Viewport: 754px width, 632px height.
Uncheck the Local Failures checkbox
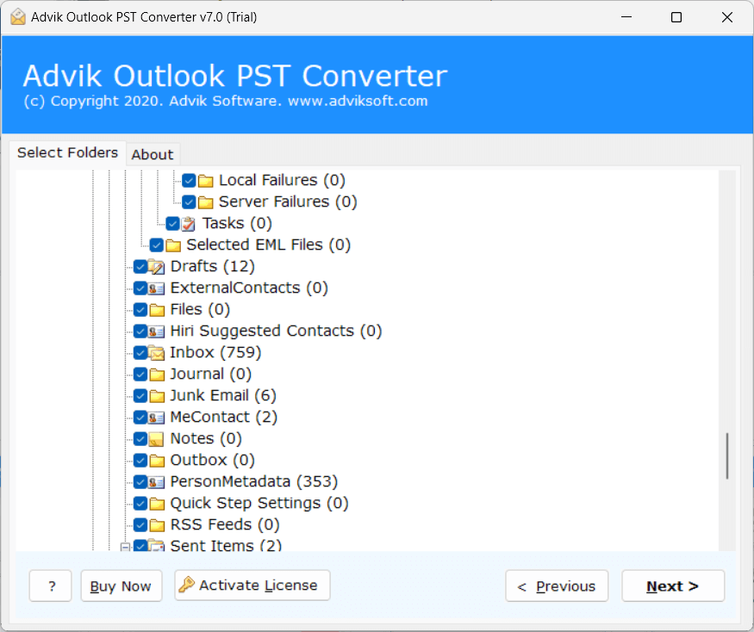pyautogui.click(x=189, y=181)
